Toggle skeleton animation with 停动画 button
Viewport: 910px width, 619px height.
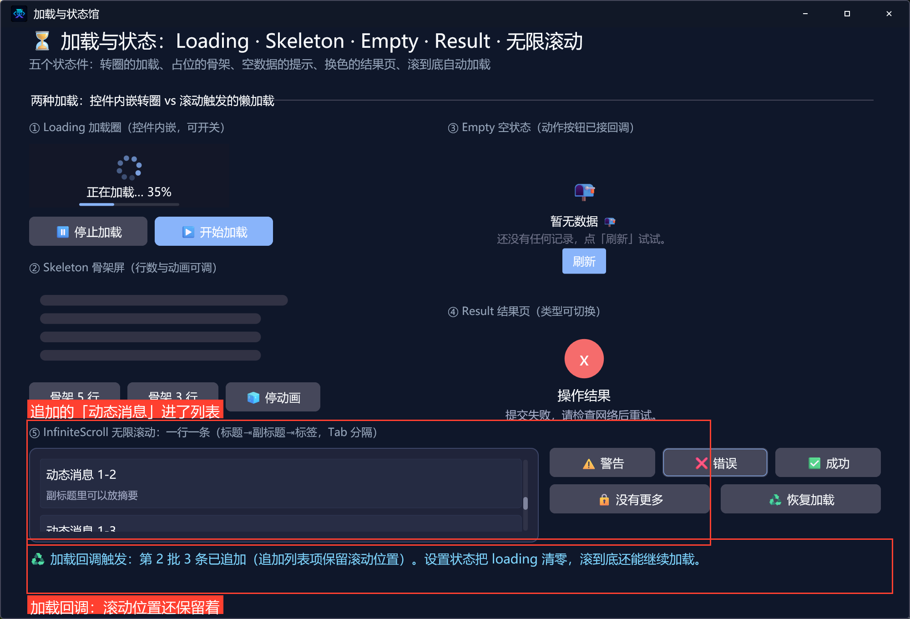(x=273, y=397)
